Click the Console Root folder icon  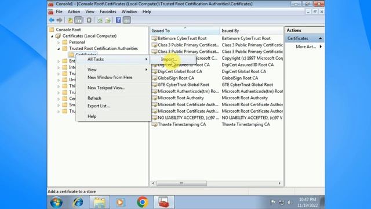[52, 30]
